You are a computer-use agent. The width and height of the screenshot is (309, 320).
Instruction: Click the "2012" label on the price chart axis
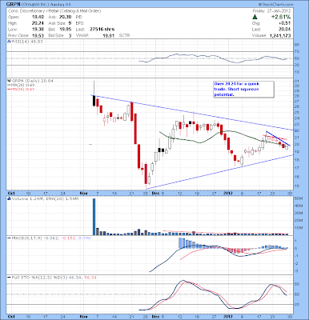point(227,193)
